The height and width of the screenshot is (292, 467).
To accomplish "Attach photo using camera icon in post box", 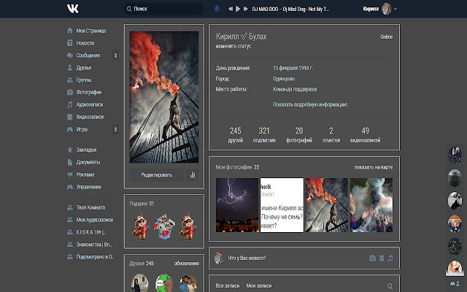I will point(372,258).
